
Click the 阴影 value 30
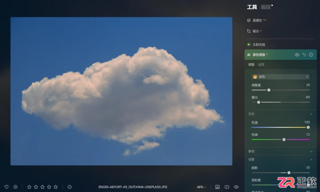point(308,168)
